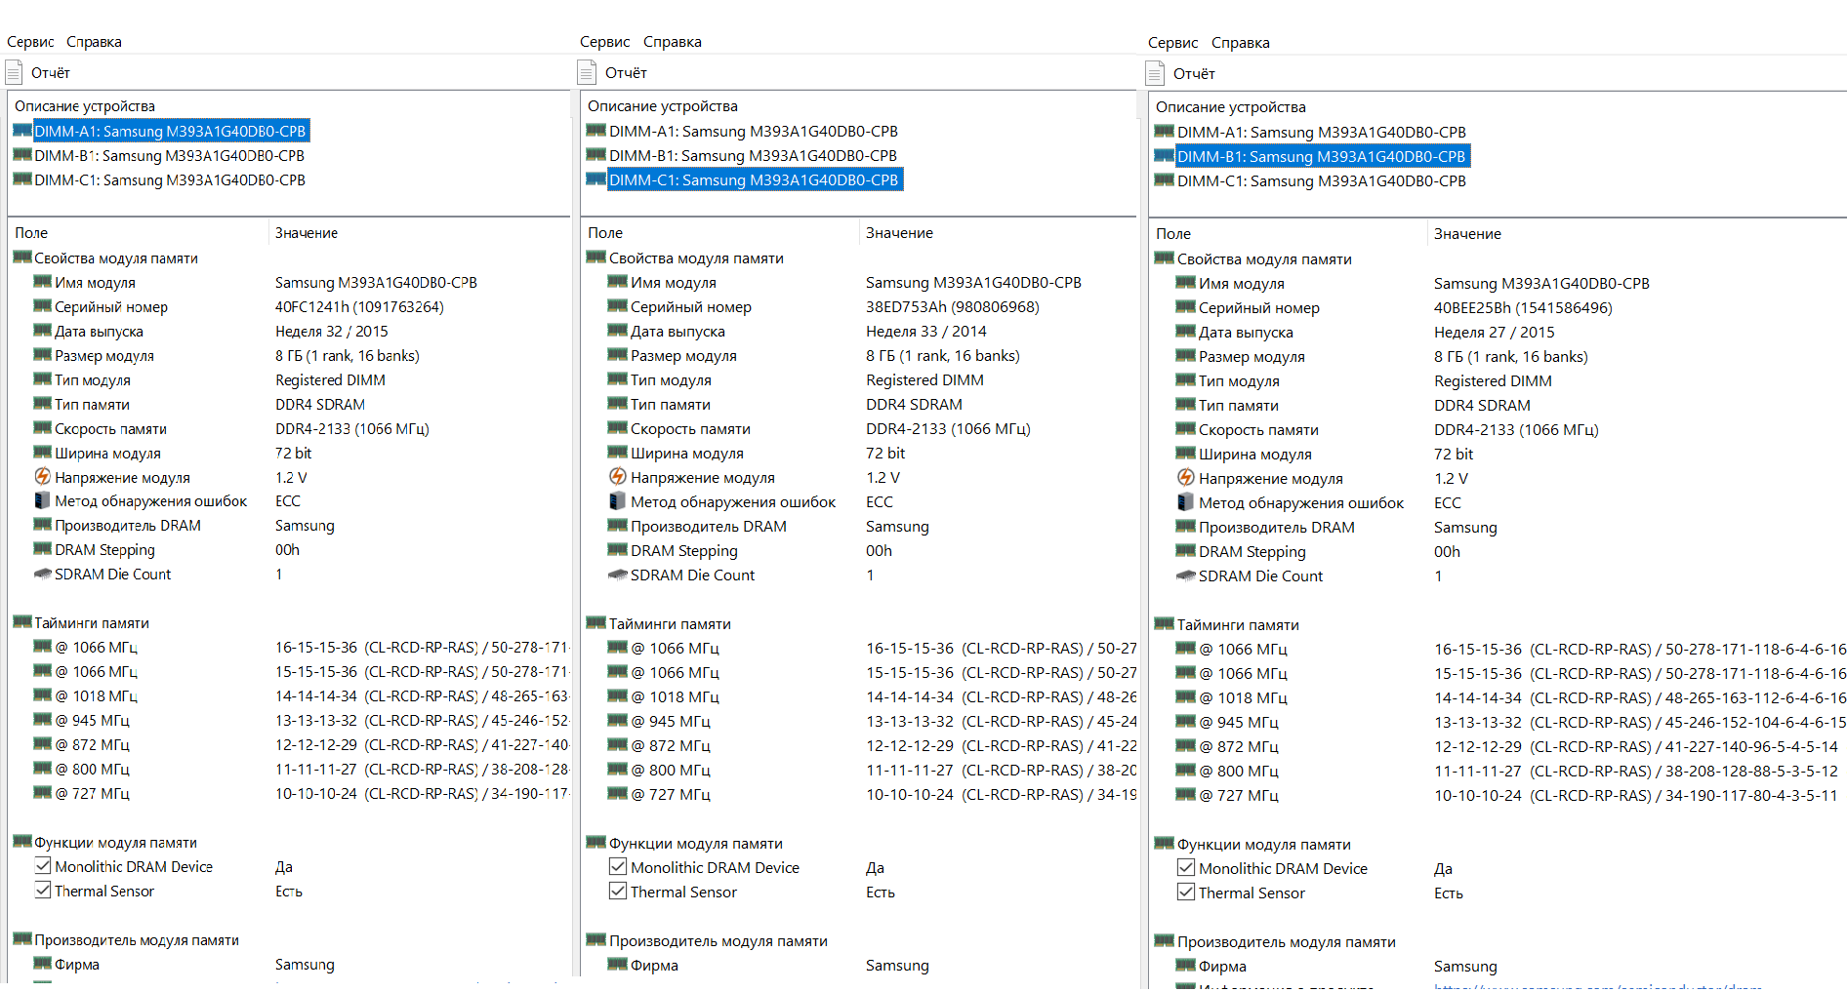
Task: Click serial number value 38ED753Ah (980806968)
Action: 953,306
